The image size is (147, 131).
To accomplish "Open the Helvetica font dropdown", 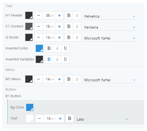I will [x=110, y=16].
